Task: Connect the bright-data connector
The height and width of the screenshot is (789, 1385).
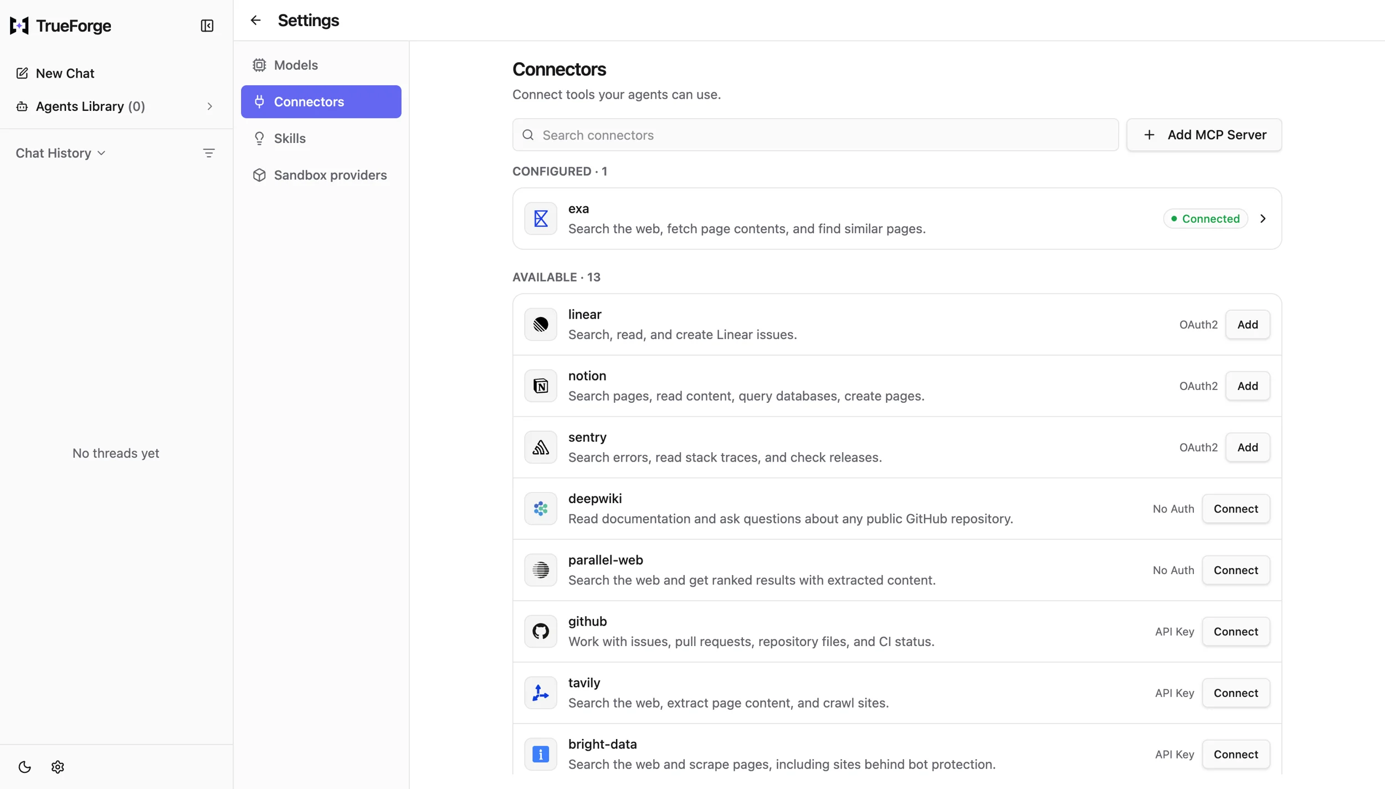Action: pos(1236,754)
